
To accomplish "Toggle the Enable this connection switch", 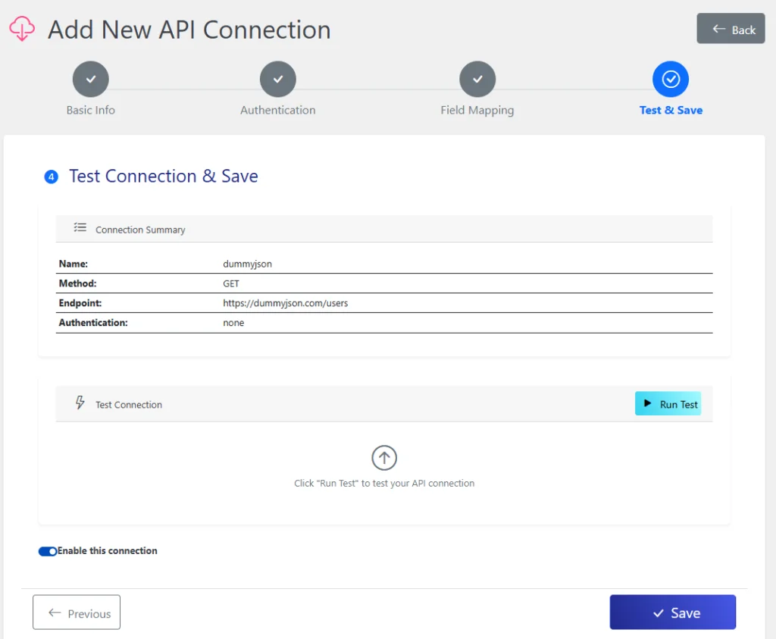I will (x=48, y=551).
